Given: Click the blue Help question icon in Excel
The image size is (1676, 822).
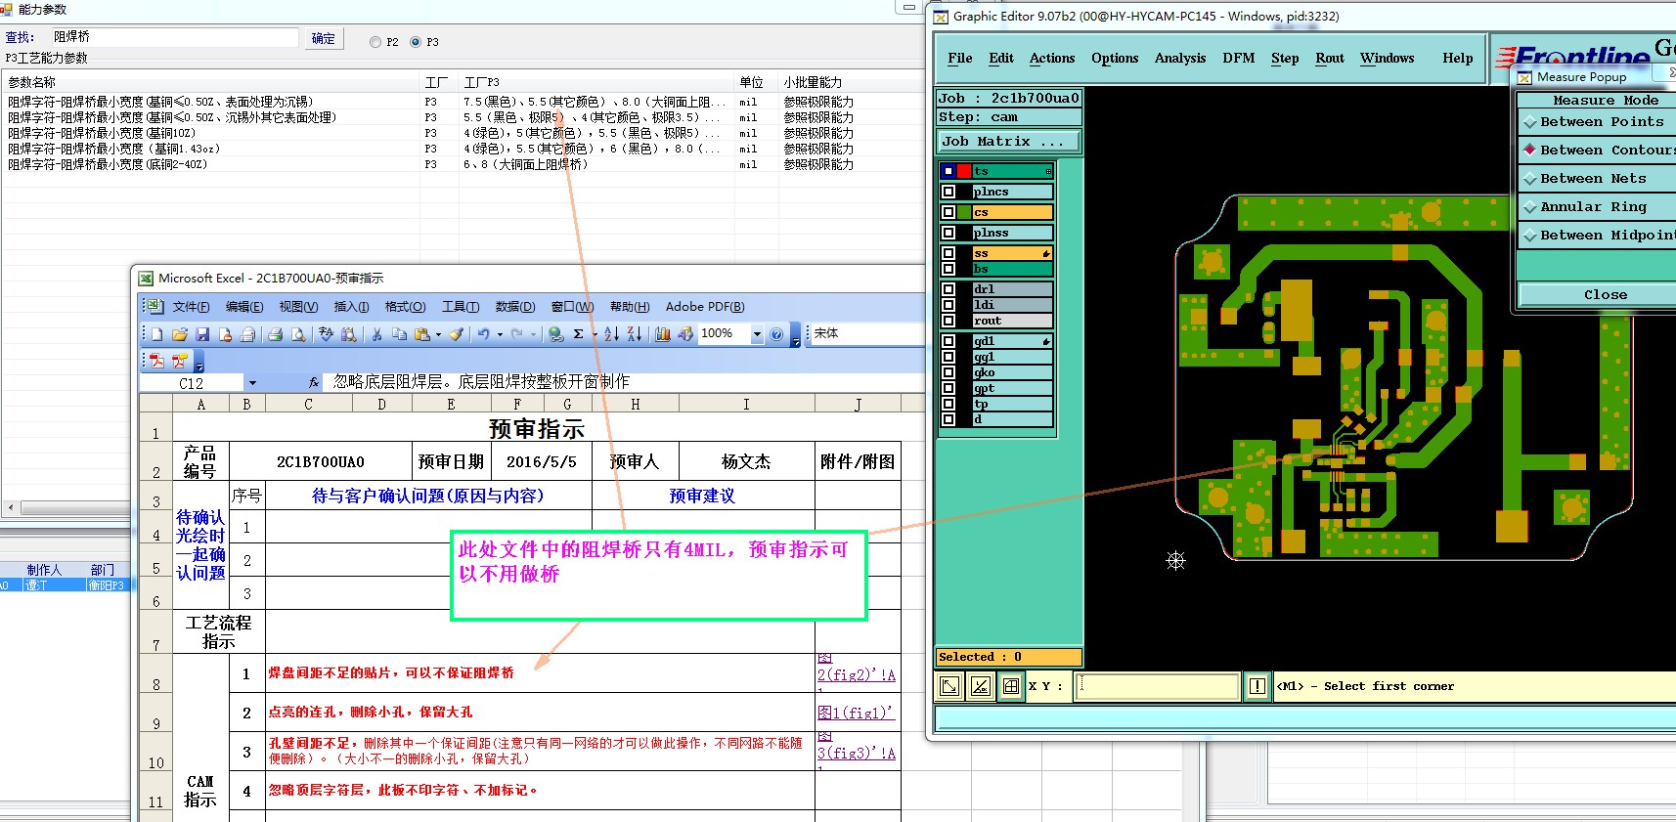Looking at the screenshot, I should click(x=776, y=334).
